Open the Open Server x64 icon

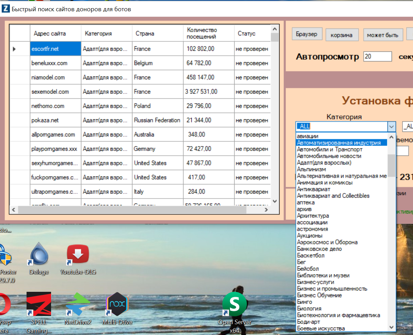pyautogui.click(x=234, y=304)
